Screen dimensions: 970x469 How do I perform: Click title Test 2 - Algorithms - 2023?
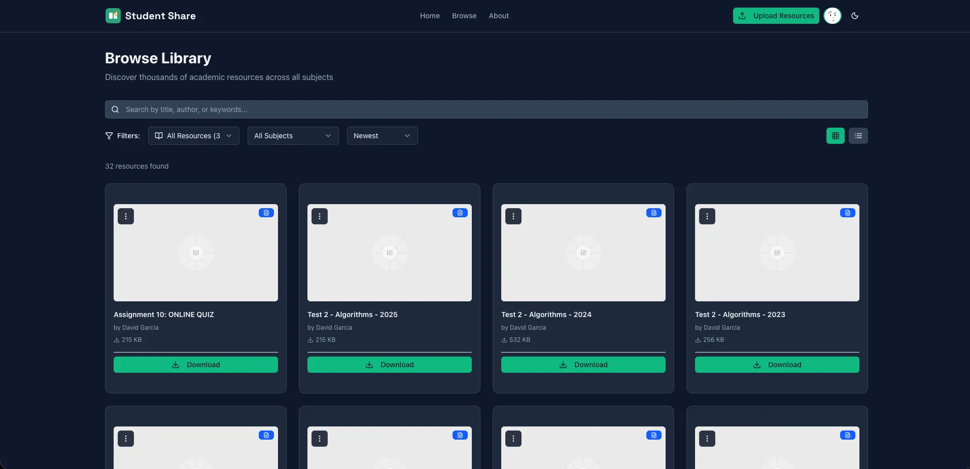click(x=740, y=315)
